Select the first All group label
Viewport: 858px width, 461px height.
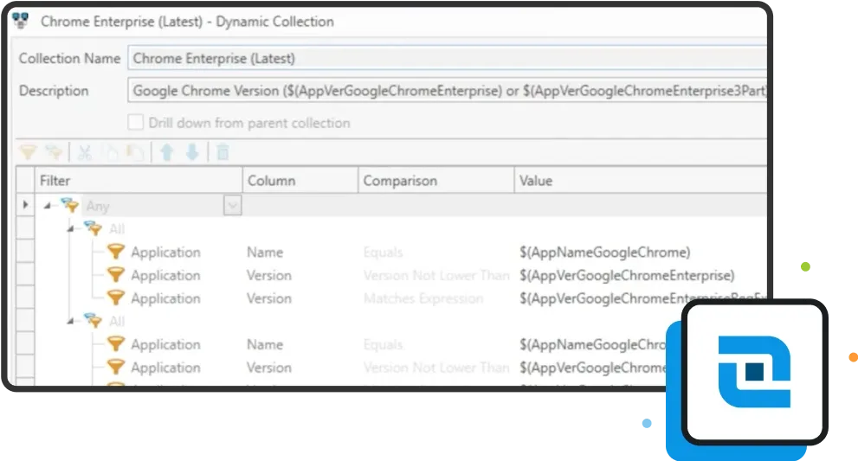click(117, 228)
